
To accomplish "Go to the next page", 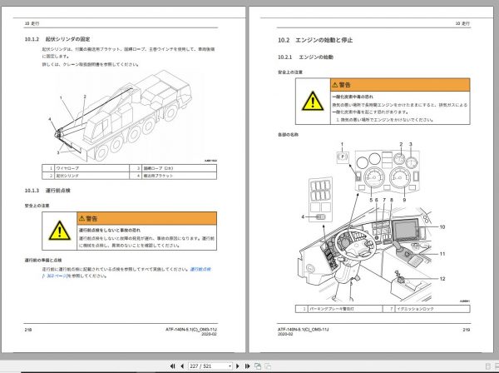I will pos(237,366).
